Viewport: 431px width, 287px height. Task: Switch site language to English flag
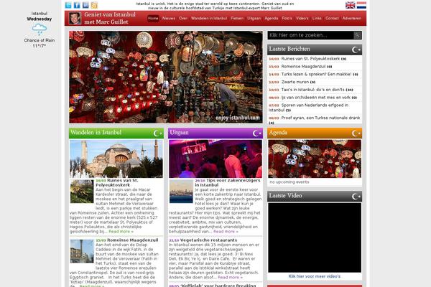point(351,5)
